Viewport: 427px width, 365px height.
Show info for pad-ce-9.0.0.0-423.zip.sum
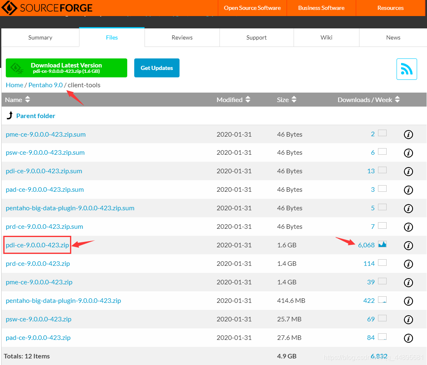tap(408, 190)
